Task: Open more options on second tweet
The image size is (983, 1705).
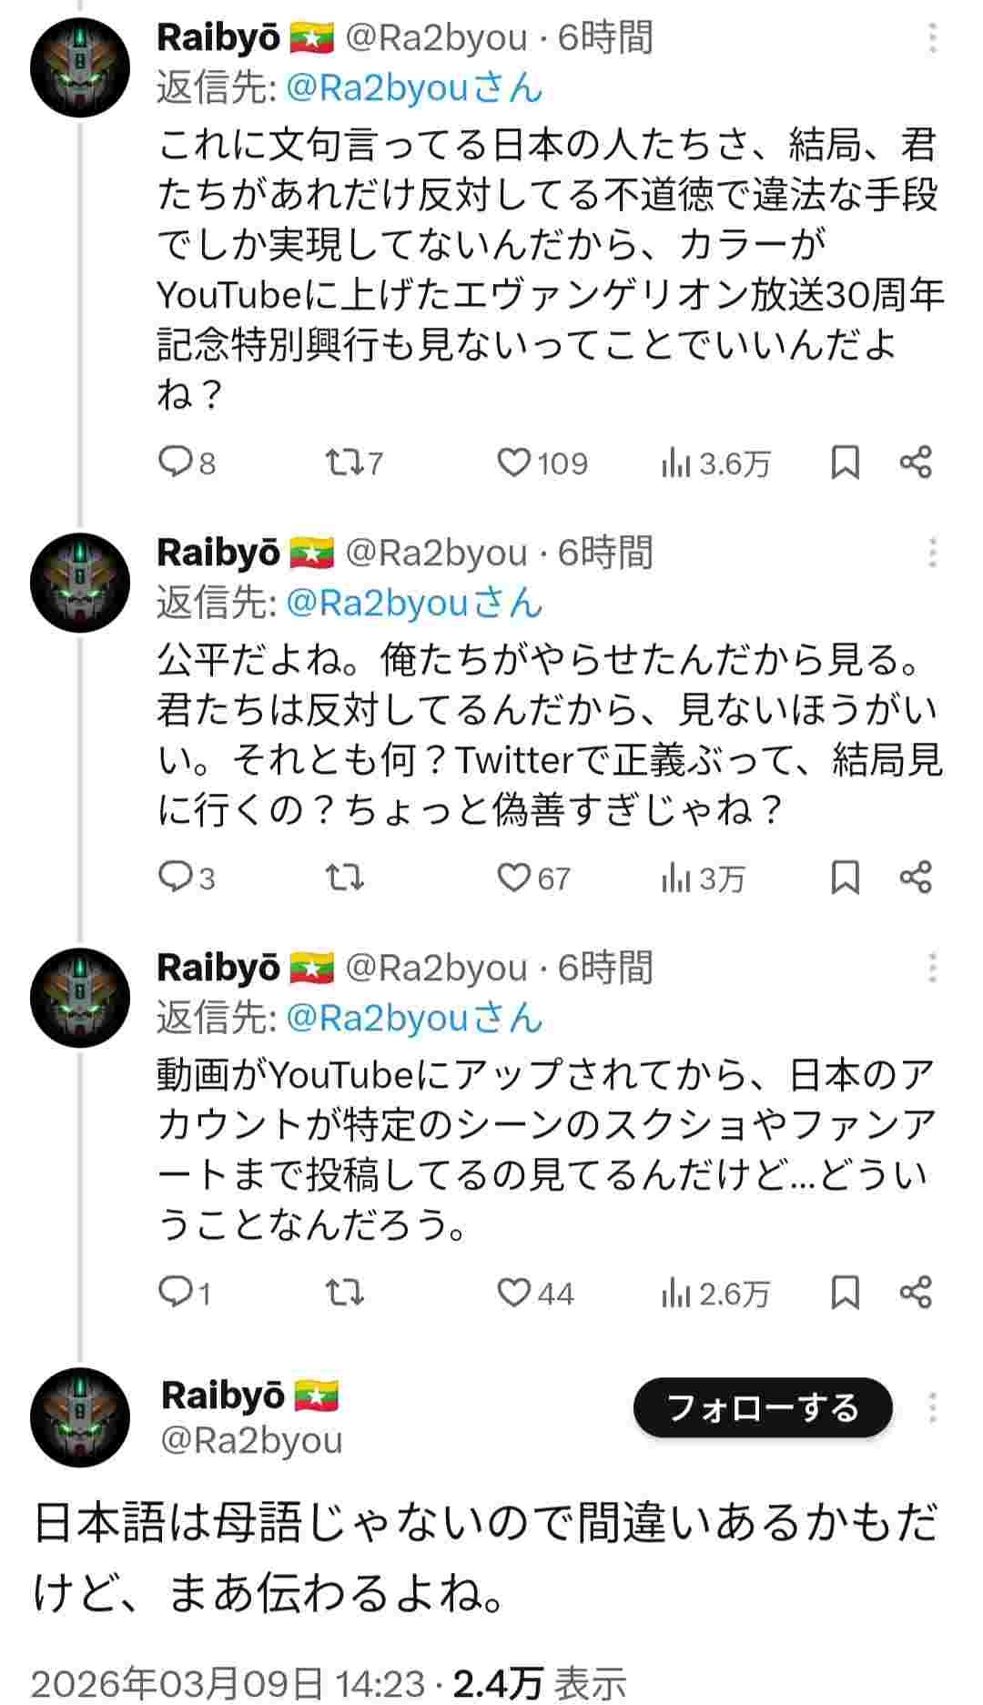Action: pyautogui.click(x=932, y=553)
